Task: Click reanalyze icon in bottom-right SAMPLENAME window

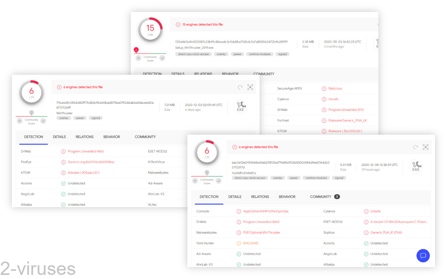Action: point(416,147)
